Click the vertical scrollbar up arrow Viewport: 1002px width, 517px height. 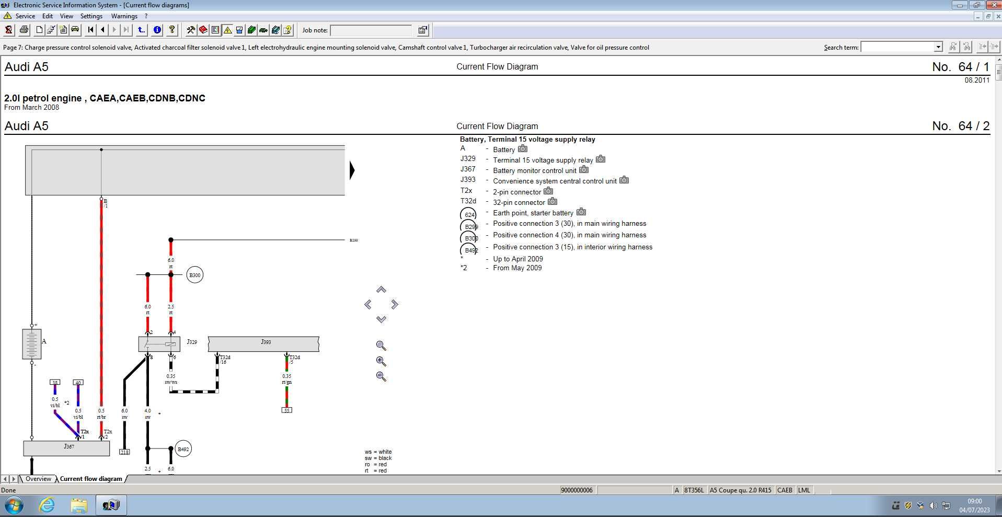(x=998, y=60)
